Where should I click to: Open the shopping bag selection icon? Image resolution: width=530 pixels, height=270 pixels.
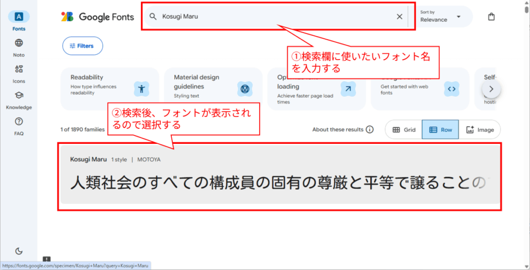[x=491, y=17]
